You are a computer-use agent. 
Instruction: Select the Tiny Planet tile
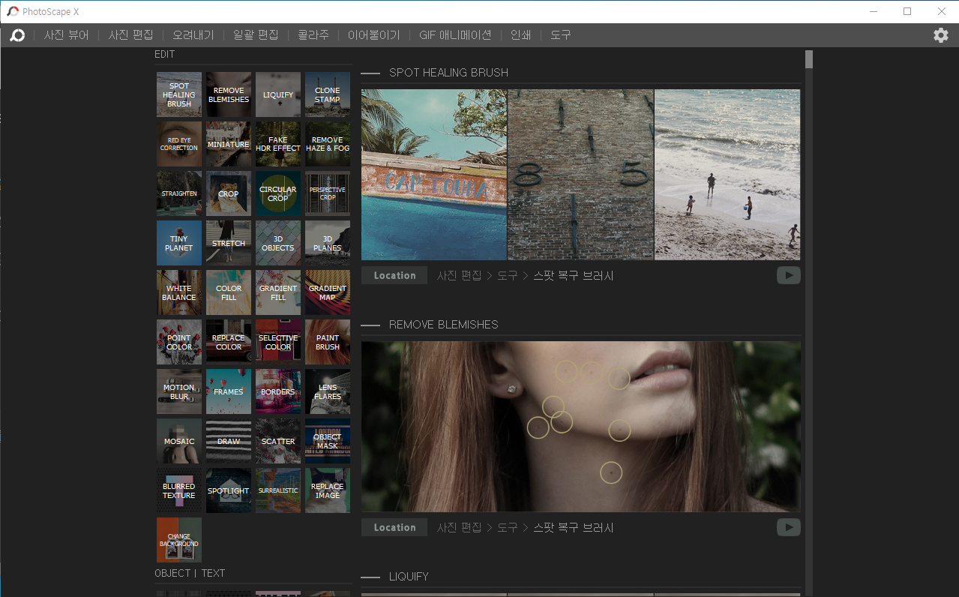[179, 243]
